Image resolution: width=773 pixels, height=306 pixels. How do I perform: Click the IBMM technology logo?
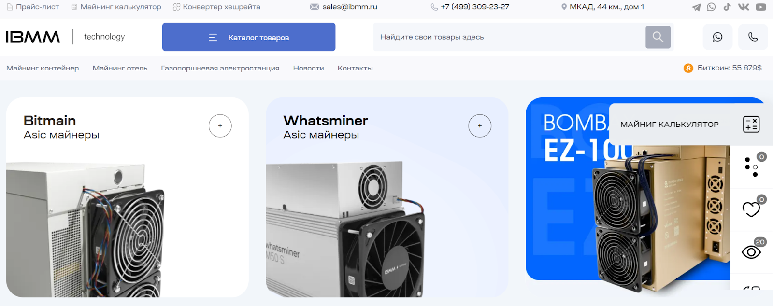pos(65,37)
